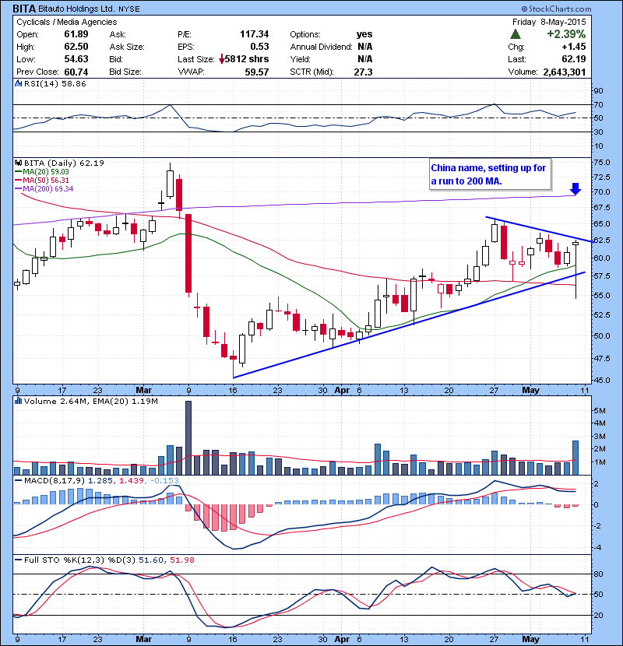Image resolution: width=623 pixels, height=646 pixels.
Task: Click the MA(200) 69.34 legend text
Action: (48, 188)
